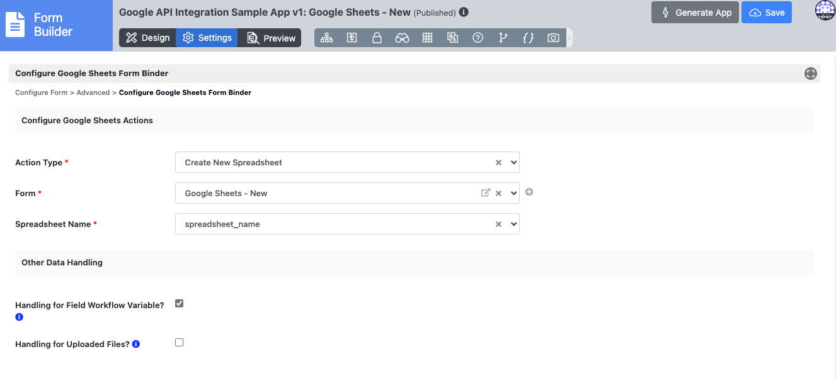Uncheck Handling for Field Workflow Variable
Image resolution: width=836 pixels, height=381 pixels.
point(179,304)
